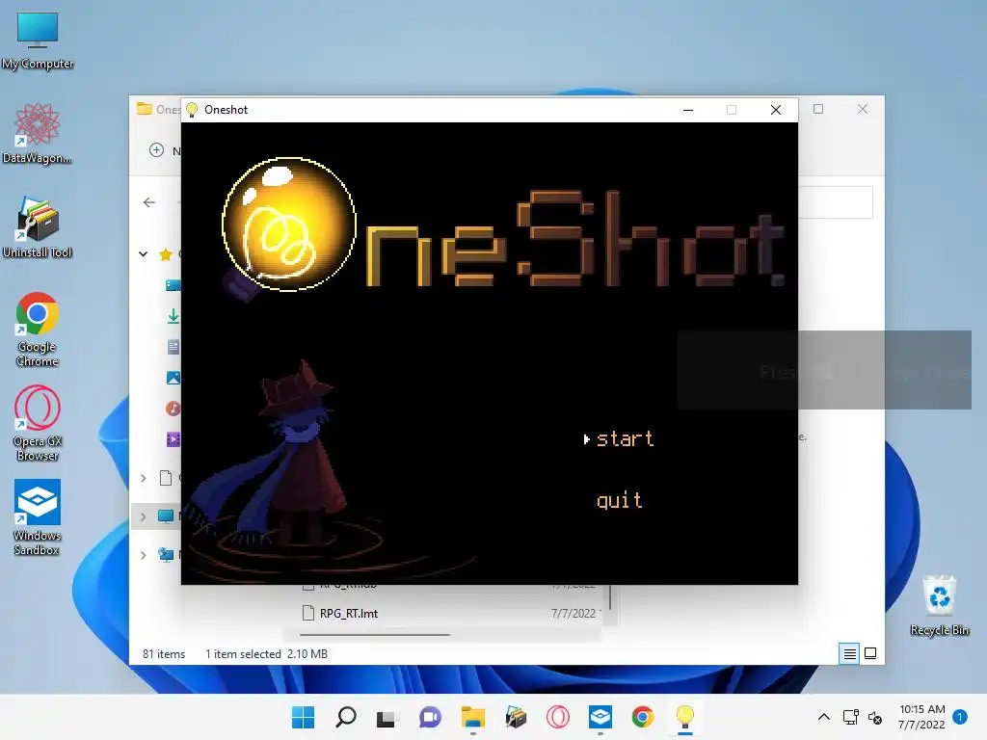Select the start option in Oneshot

point(625,438)
